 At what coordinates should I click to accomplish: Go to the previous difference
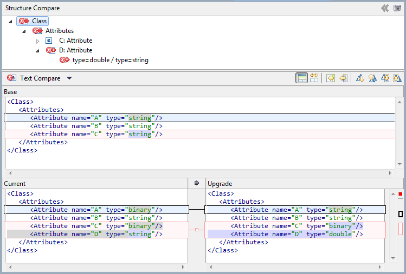click(372, 78)
